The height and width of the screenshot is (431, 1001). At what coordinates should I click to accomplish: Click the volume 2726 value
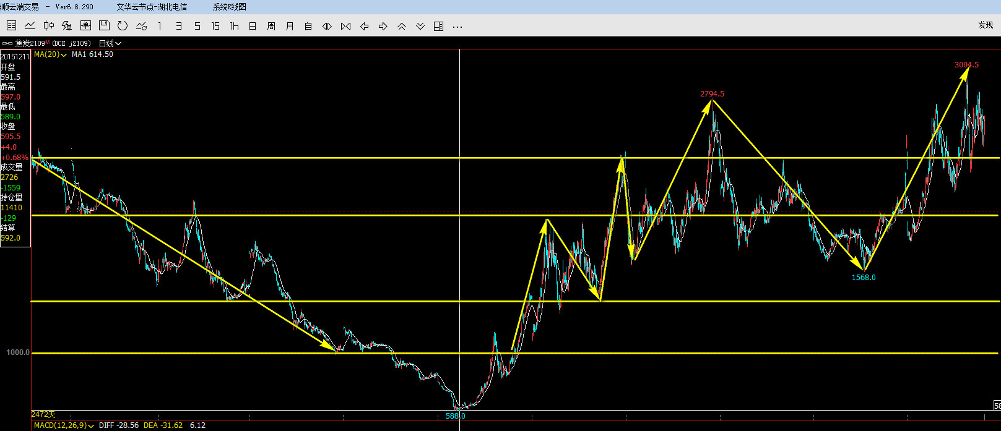tap(9, 177)
